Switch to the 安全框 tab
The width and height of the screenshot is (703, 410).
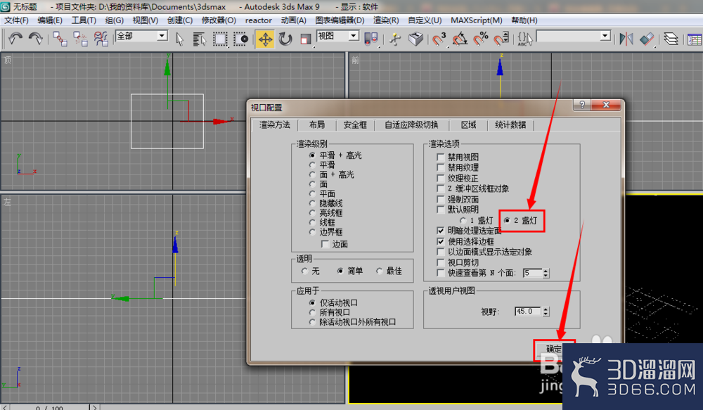(355, 124)
